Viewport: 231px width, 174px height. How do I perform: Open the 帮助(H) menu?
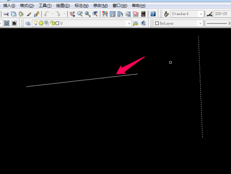pyautogui.click(x=139, y=6)
